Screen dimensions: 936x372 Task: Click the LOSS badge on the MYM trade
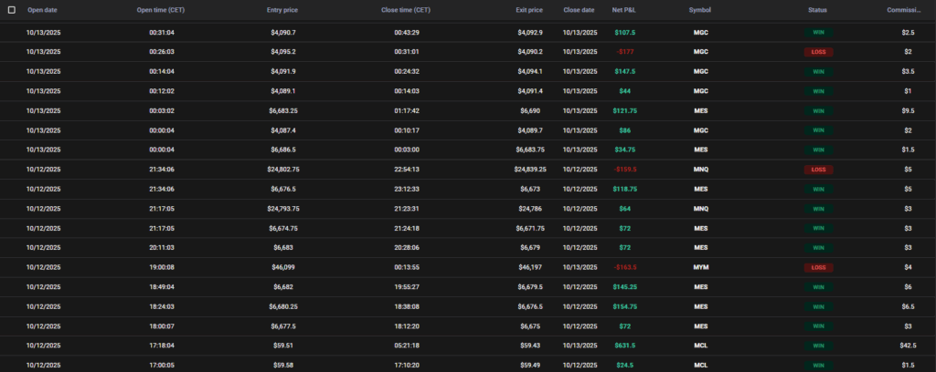817,267
